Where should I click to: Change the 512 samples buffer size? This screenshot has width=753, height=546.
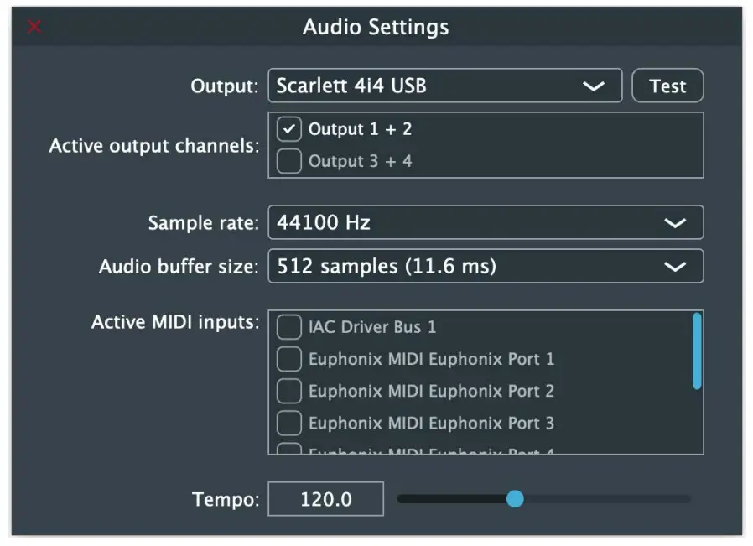(486, 267)
